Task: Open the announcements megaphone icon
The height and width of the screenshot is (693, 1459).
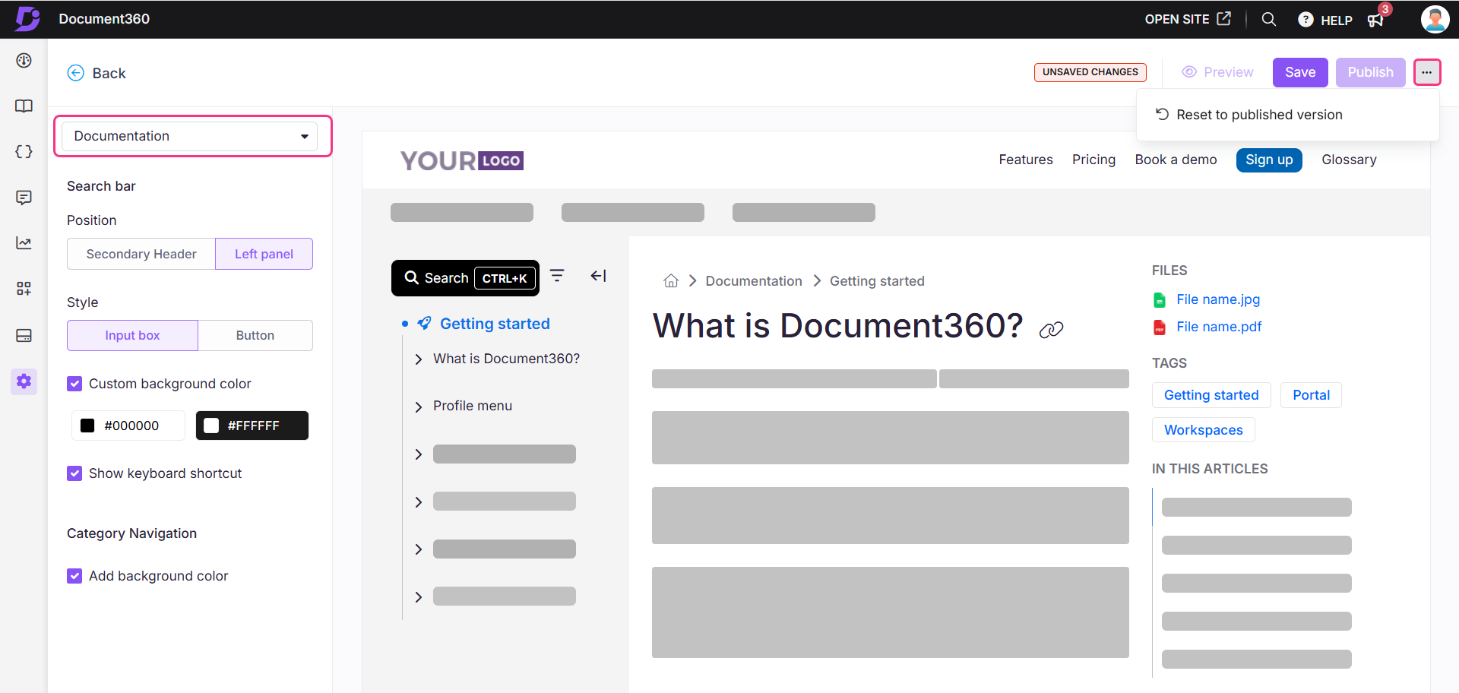Action: point(1375,20)
